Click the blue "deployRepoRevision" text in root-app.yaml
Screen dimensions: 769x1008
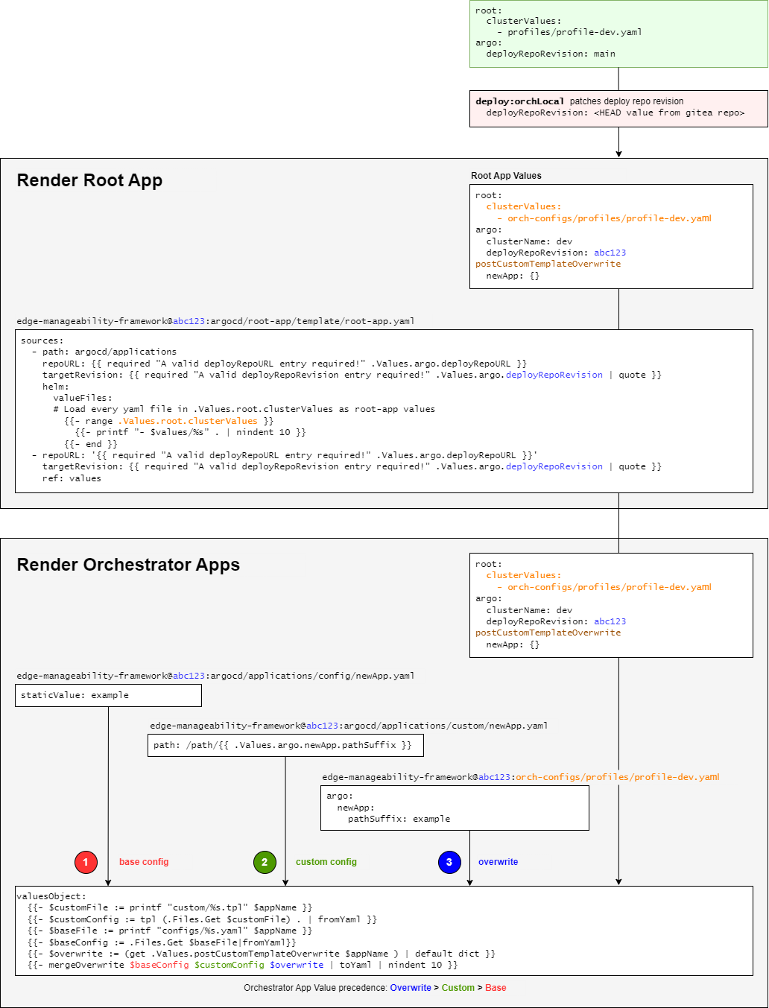[x=554, y=375]
